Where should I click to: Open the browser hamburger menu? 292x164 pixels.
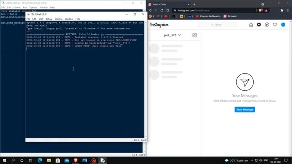[x=288, y=10]
